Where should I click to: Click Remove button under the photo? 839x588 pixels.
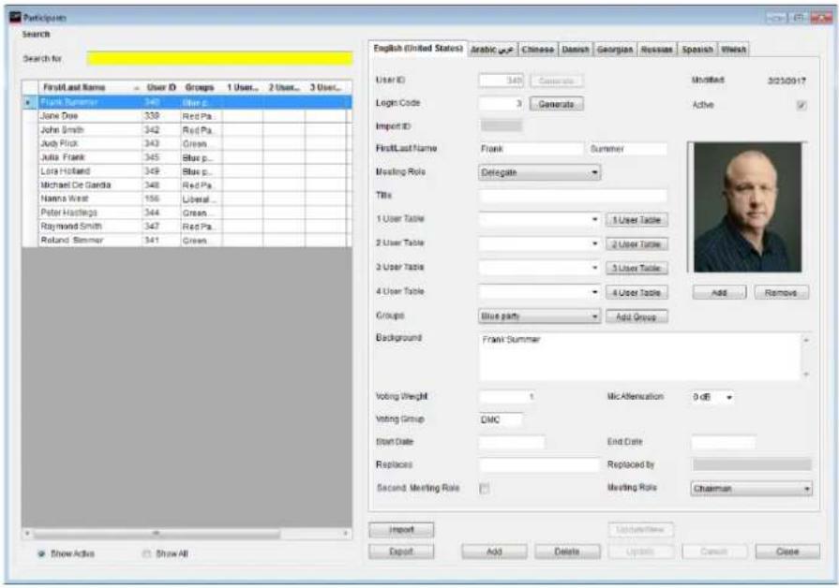(x=781, y=293)
